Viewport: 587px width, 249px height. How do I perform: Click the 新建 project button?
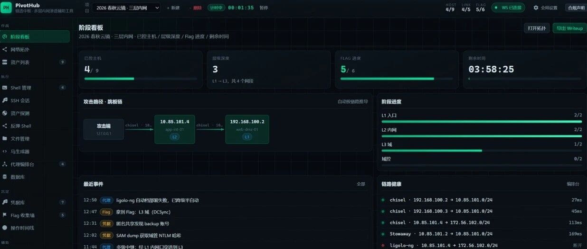173,8
